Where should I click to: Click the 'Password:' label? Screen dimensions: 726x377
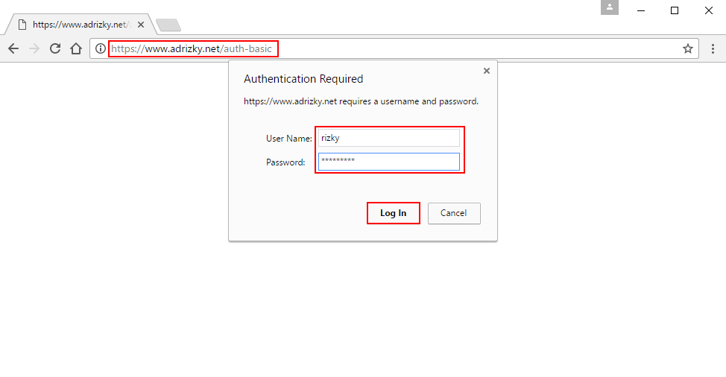pos(285,162)
